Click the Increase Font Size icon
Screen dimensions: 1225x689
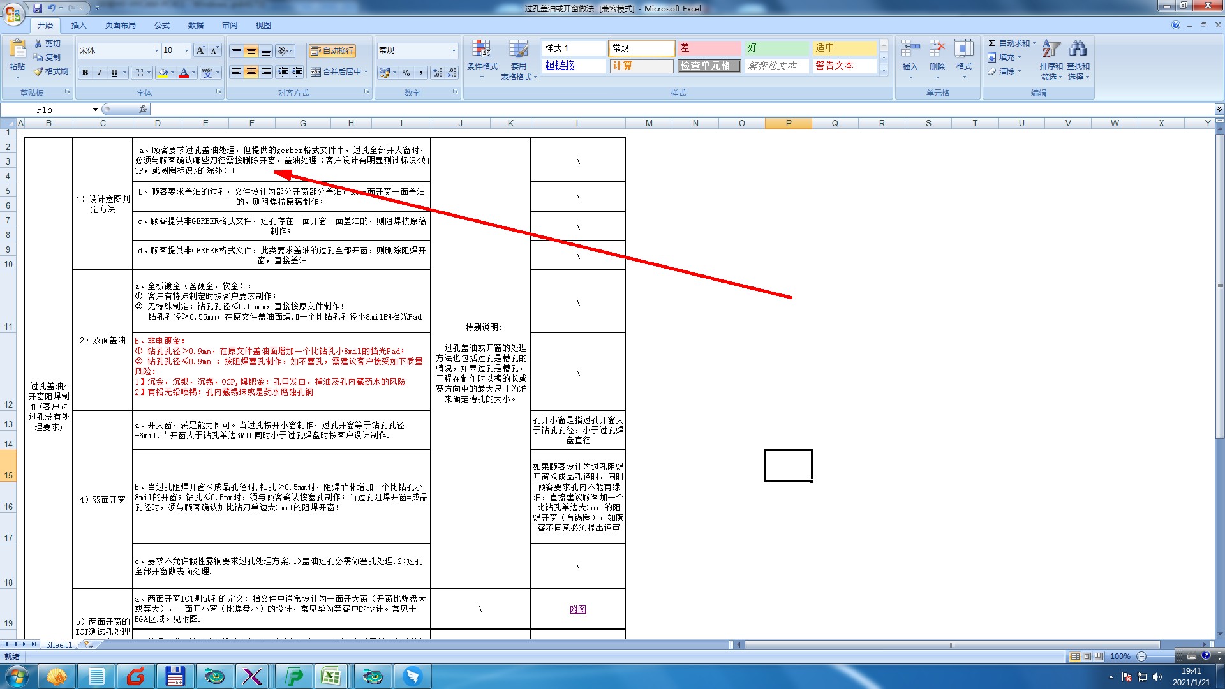tap(200, 50)
